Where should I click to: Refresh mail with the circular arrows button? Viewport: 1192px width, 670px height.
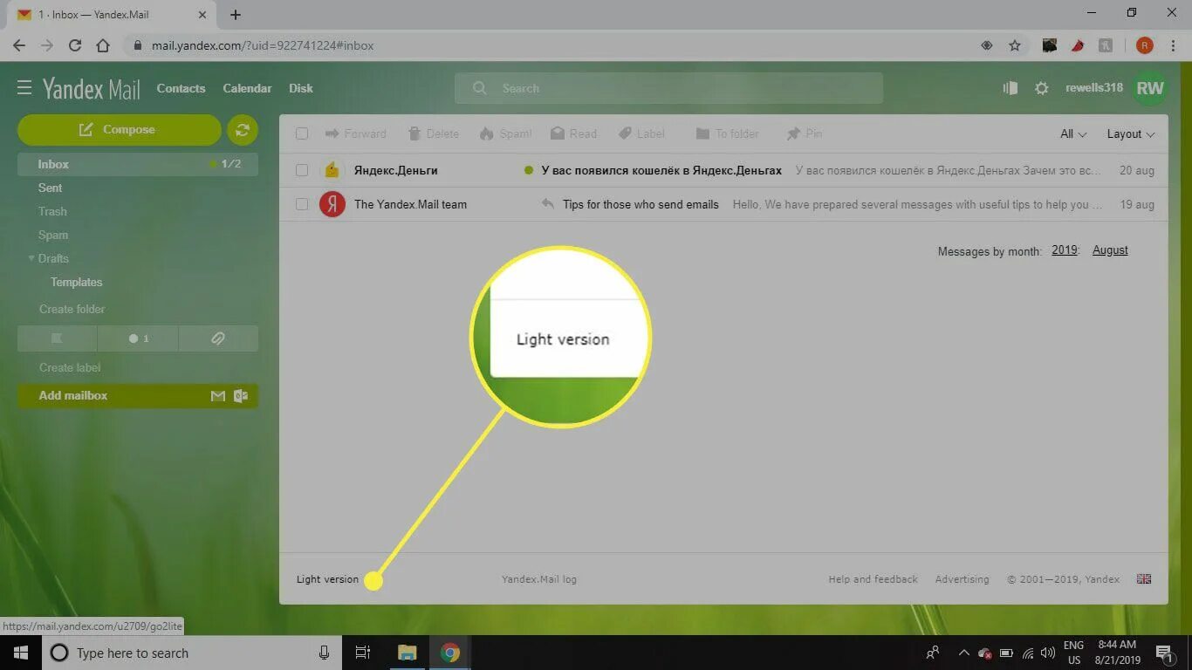tap(243, 130)
